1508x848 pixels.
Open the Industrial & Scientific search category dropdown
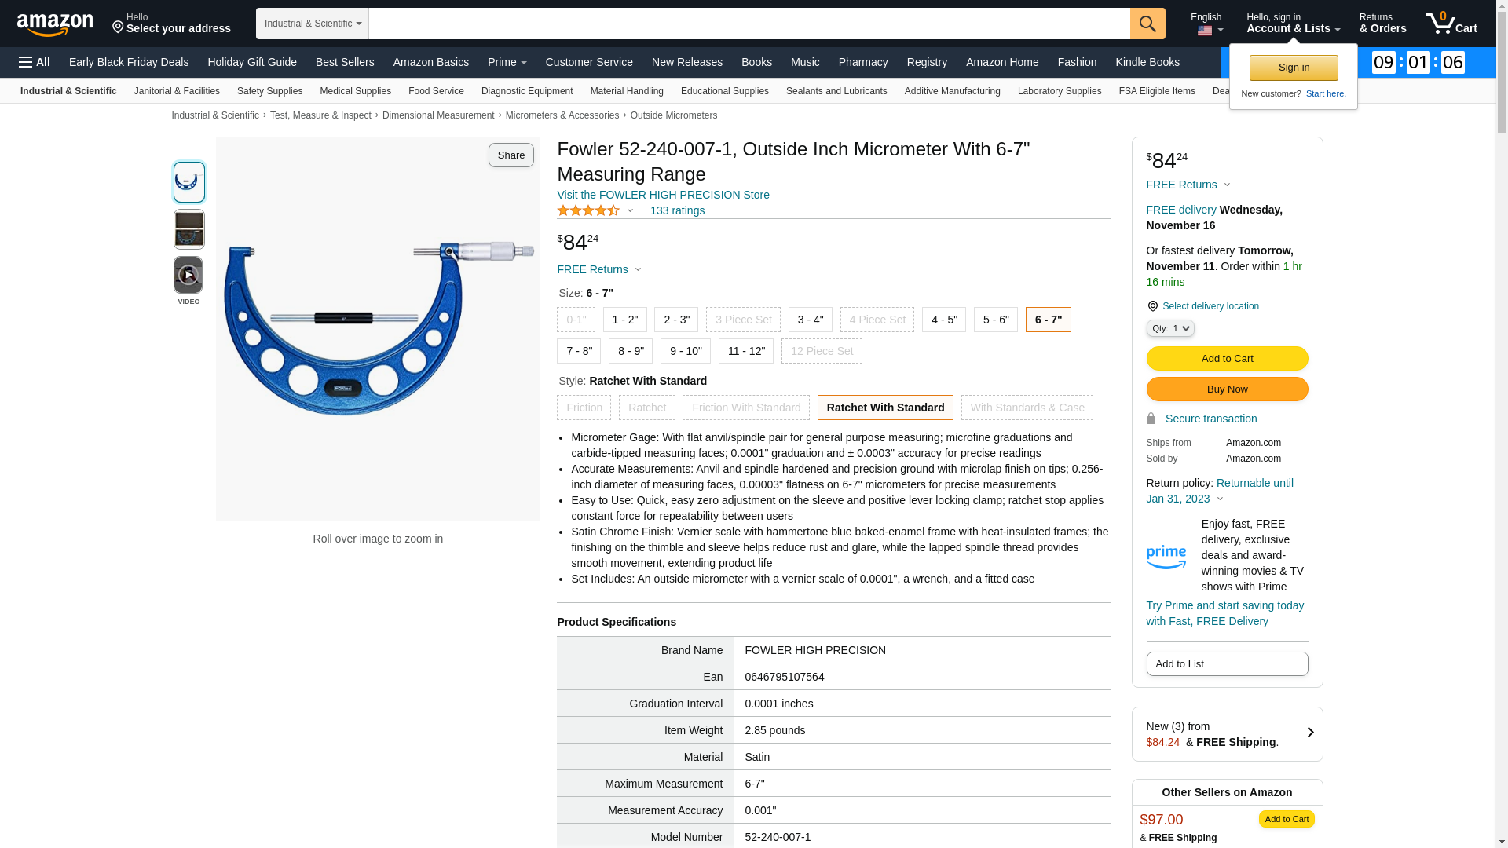click(x=313, y=24)
